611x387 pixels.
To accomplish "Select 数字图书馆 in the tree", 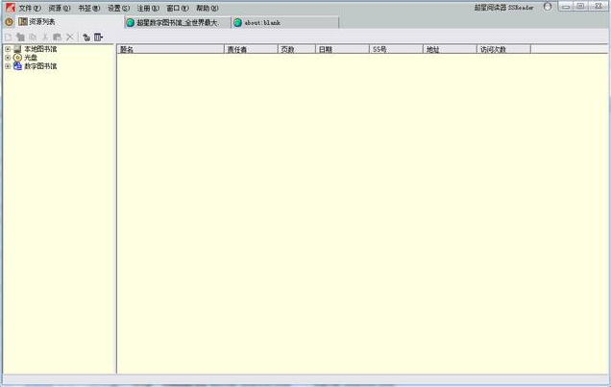I will (40, 66).
